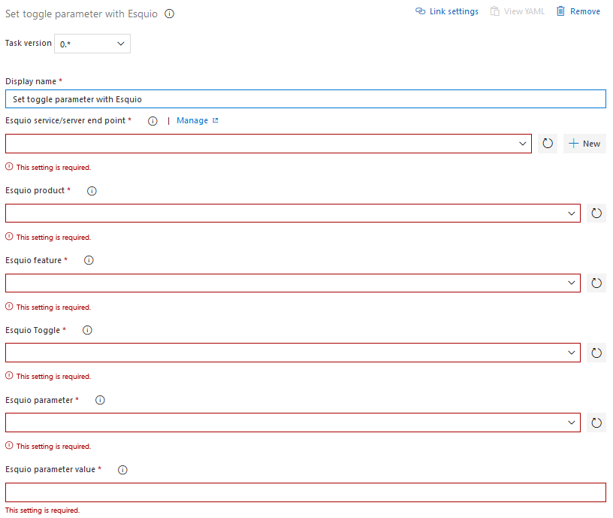Click required error icon under Esquio Toggle
The image size is (613, 518).
[x=9, y=376]
